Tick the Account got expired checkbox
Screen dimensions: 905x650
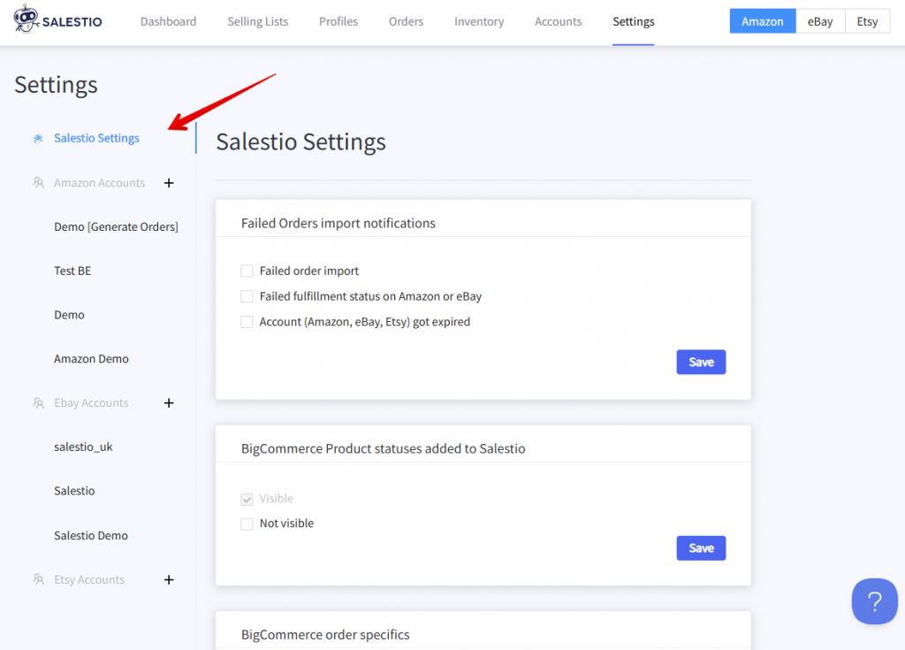[x=247, y=322]
